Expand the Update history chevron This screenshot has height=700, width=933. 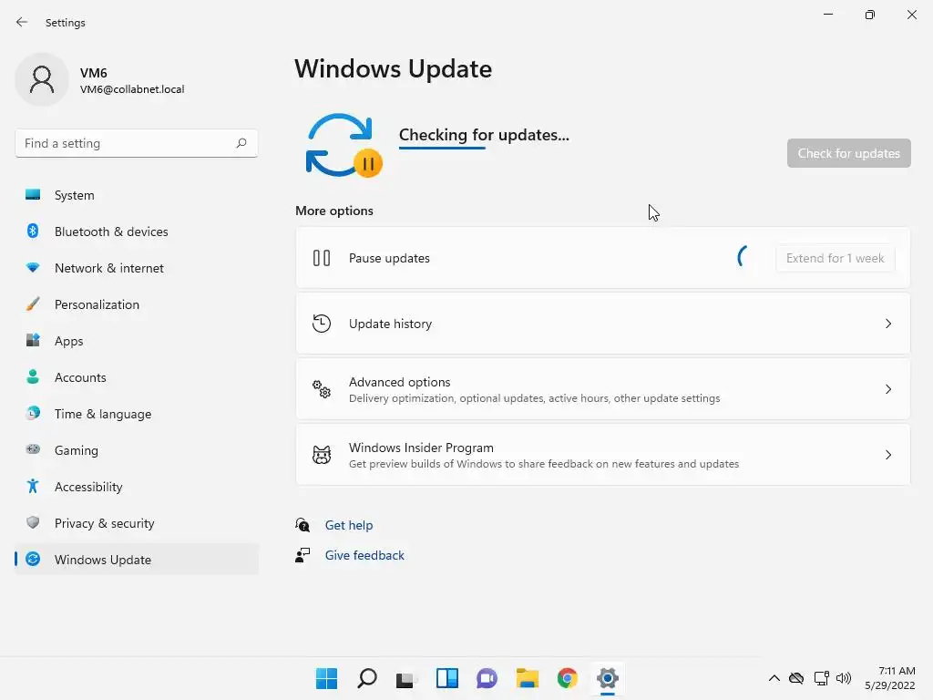click(x=887, y=324)
